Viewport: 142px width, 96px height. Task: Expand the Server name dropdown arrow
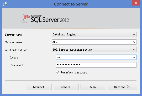(134, 42)
